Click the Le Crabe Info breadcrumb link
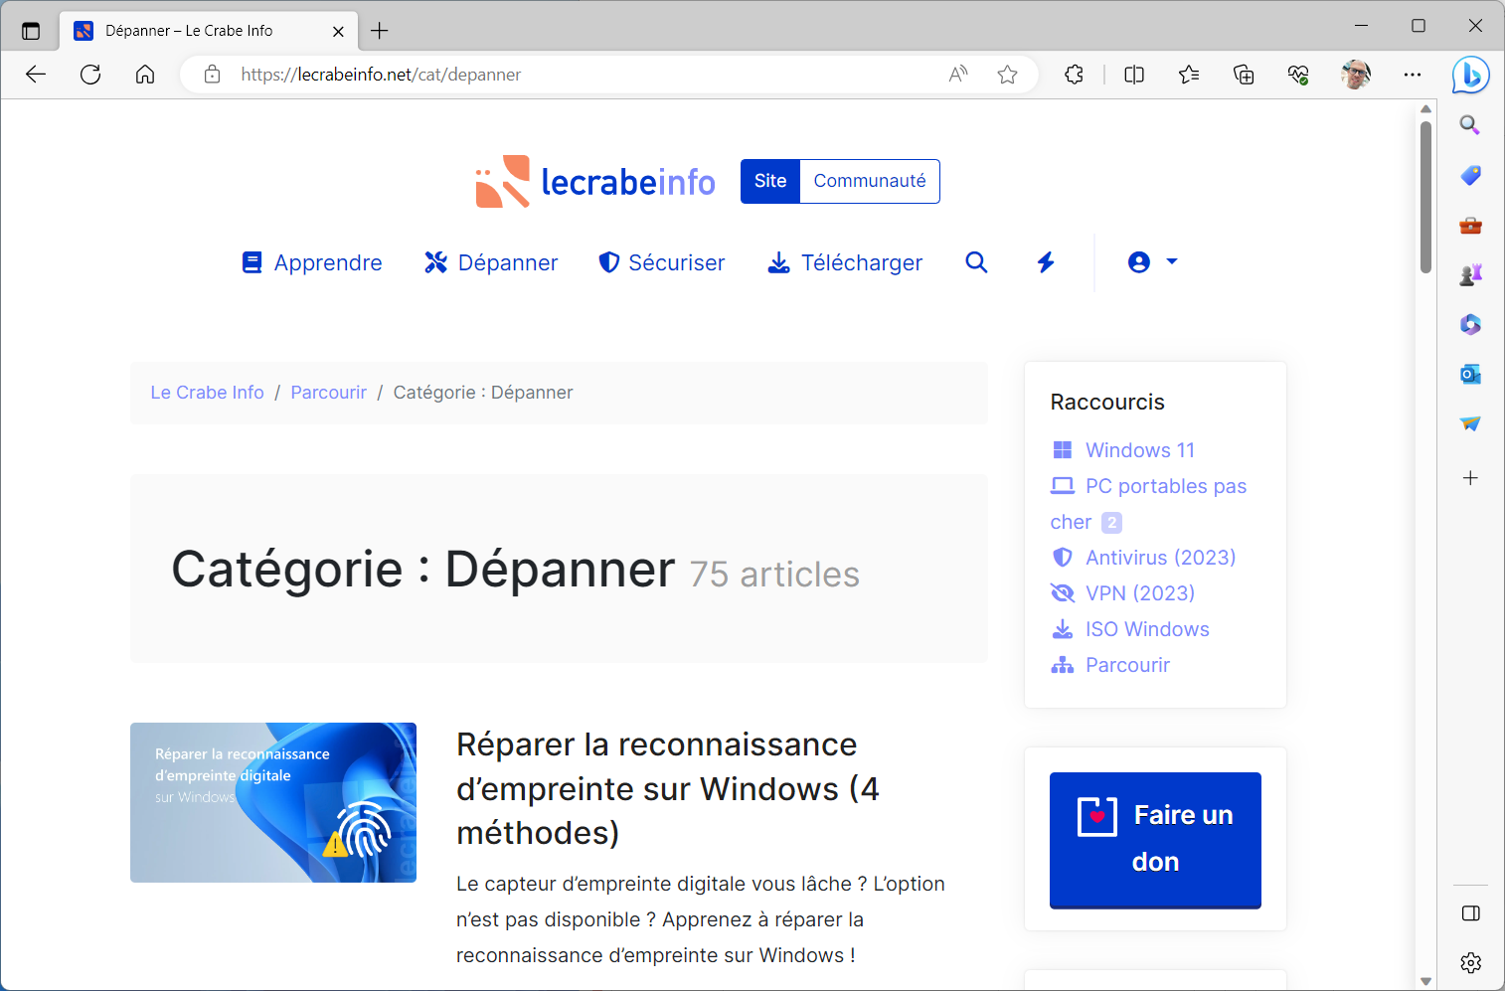Screen dimensions: 1505x991 (207, 393)
